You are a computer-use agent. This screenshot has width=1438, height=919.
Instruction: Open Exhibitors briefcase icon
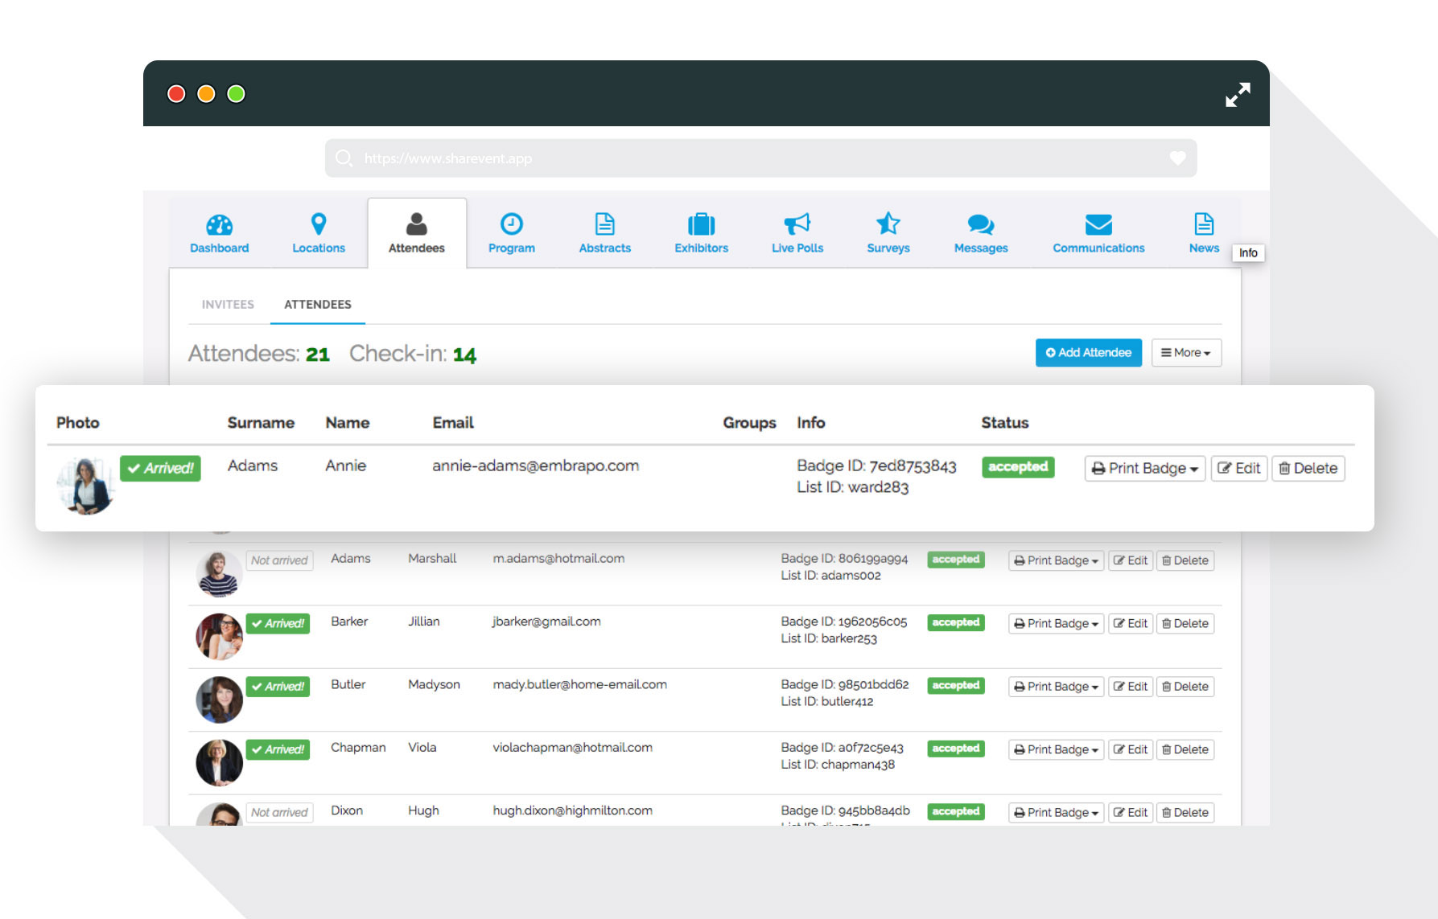point(702,224)
